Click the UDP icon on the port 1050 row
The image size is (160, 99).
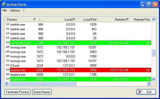tap(7, 56)
